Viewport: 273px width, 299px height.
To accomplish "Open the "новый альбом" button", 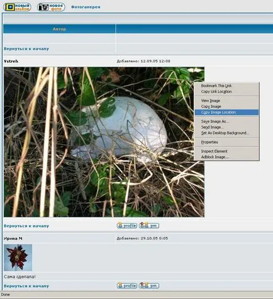I will click(17, 7).
